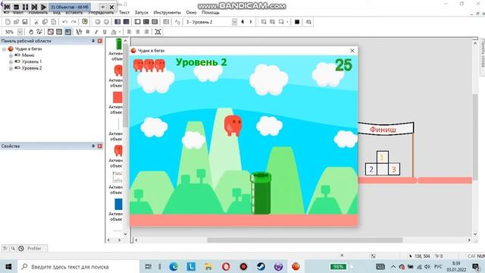The width and height of the screenshot is (485, 273).
Task: Close the debugger bar with X
Action: [111, 7]
